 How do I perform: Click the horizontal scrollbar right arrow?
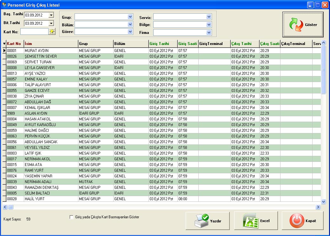click(x=318, y=207)
